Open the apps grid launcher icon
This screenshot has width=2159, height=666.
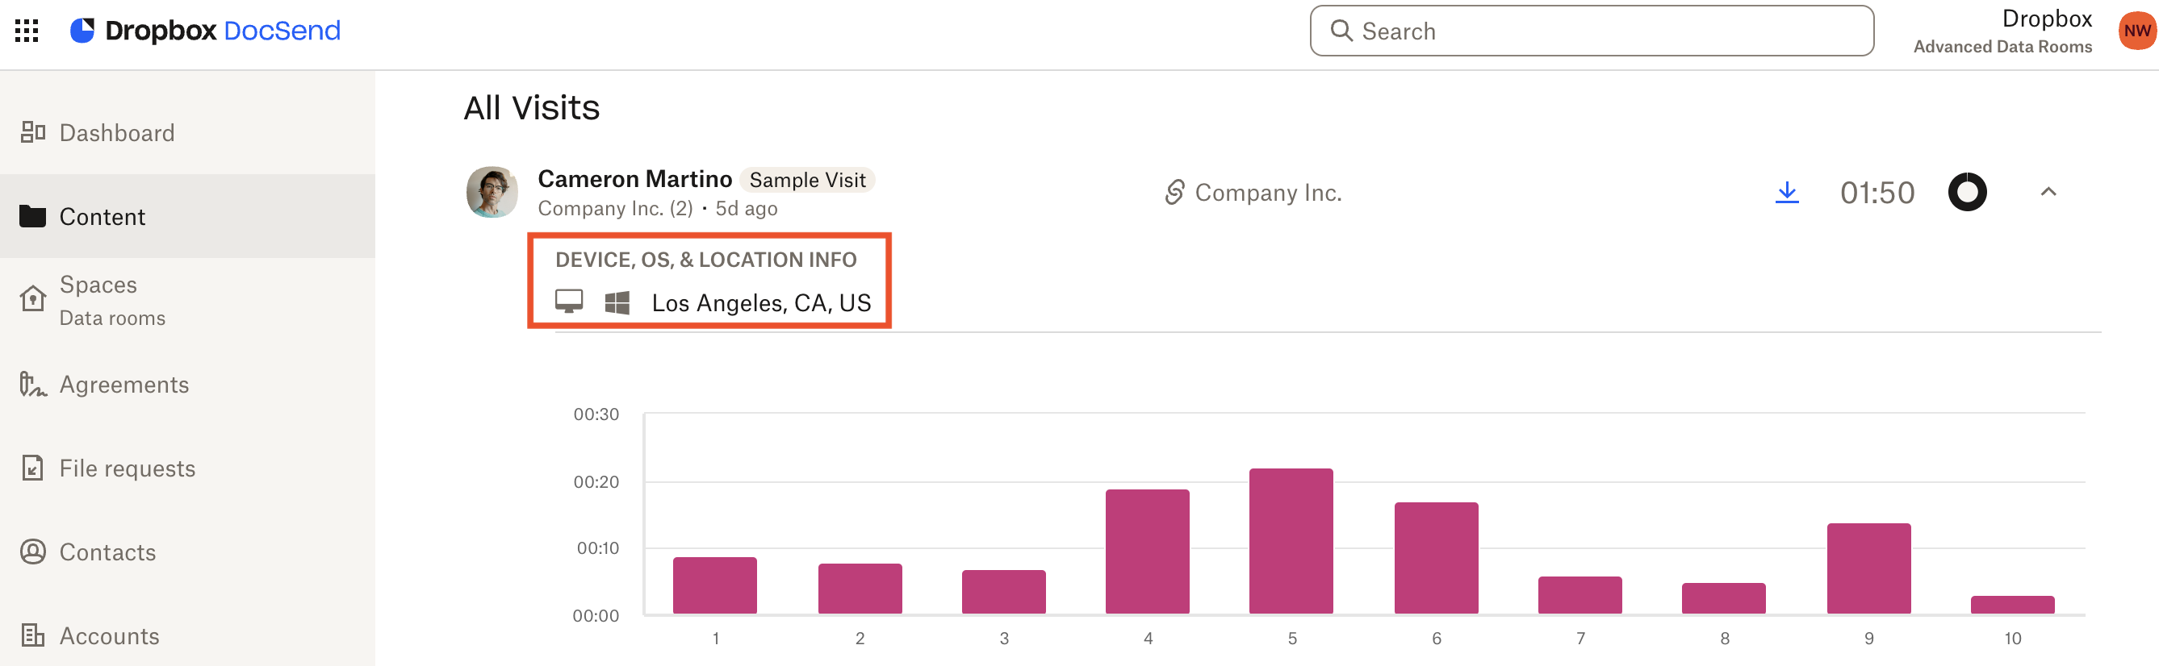tap(27, 31)
